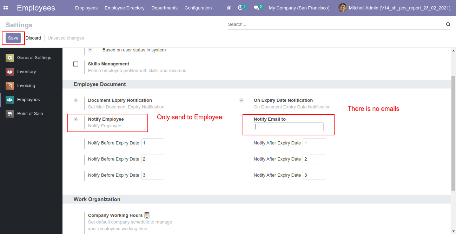
Task: Open the activities clock icon
Action: (x=240, y=8)
